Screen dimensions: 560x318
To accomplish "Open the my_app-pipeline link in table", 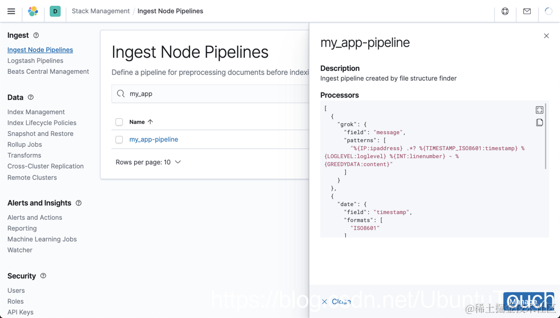I will (x=154, y=139).
